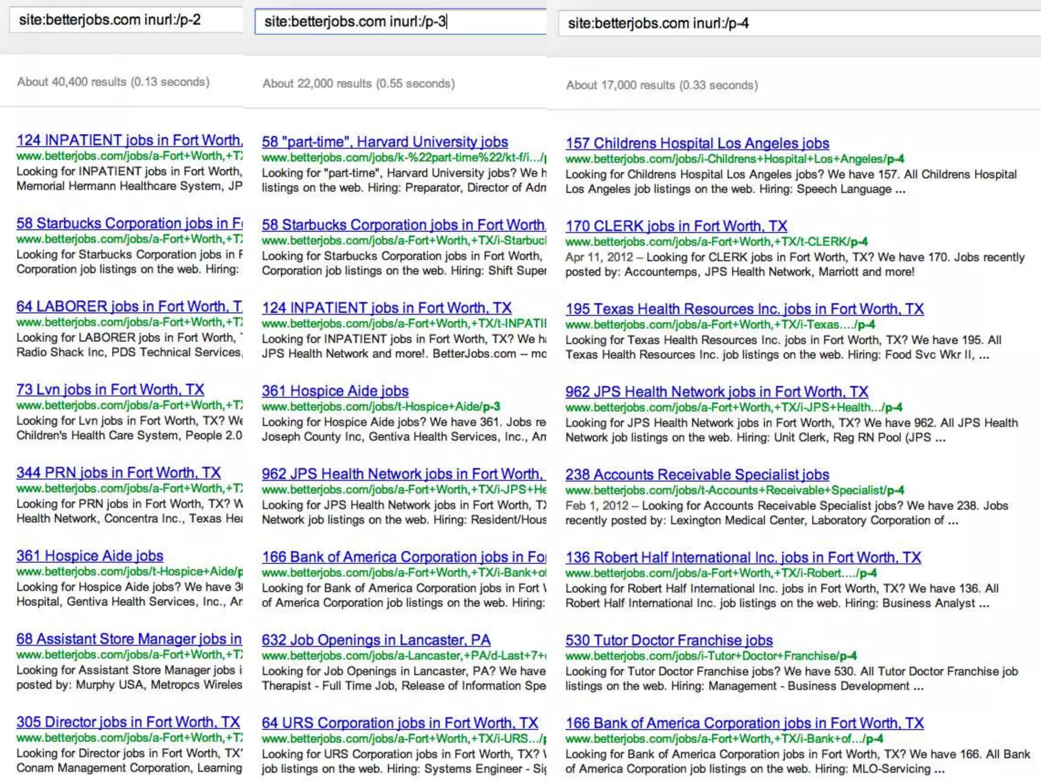The image size is (1041, 781).
Task: Open '305 Director jobs in Fort Worth, TX'
Action: pos(128,722)
